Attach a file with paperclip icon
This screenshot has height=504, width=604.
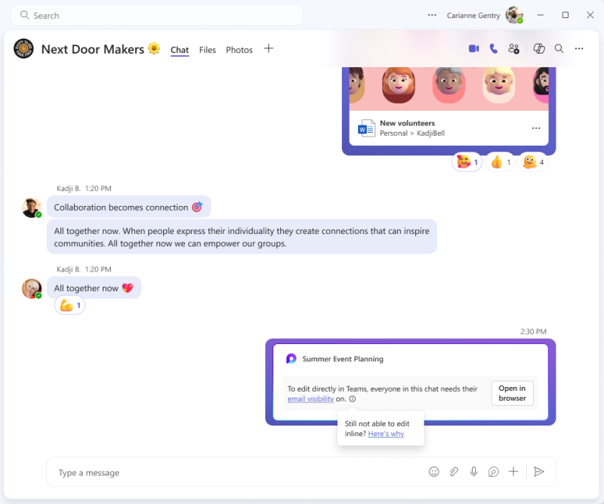coord(454,472)
